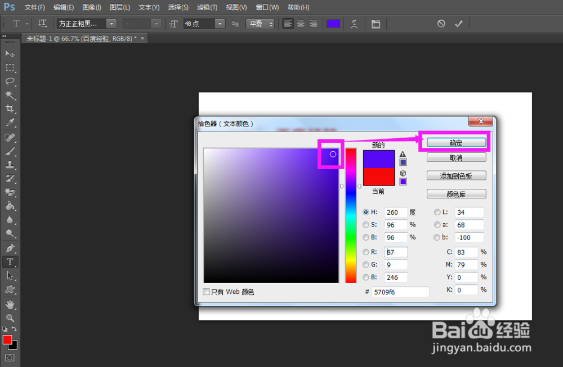The width and height of the screenshot is (563, 367).
Task: Select the Magic Wand tool
Action: point(10,95)
